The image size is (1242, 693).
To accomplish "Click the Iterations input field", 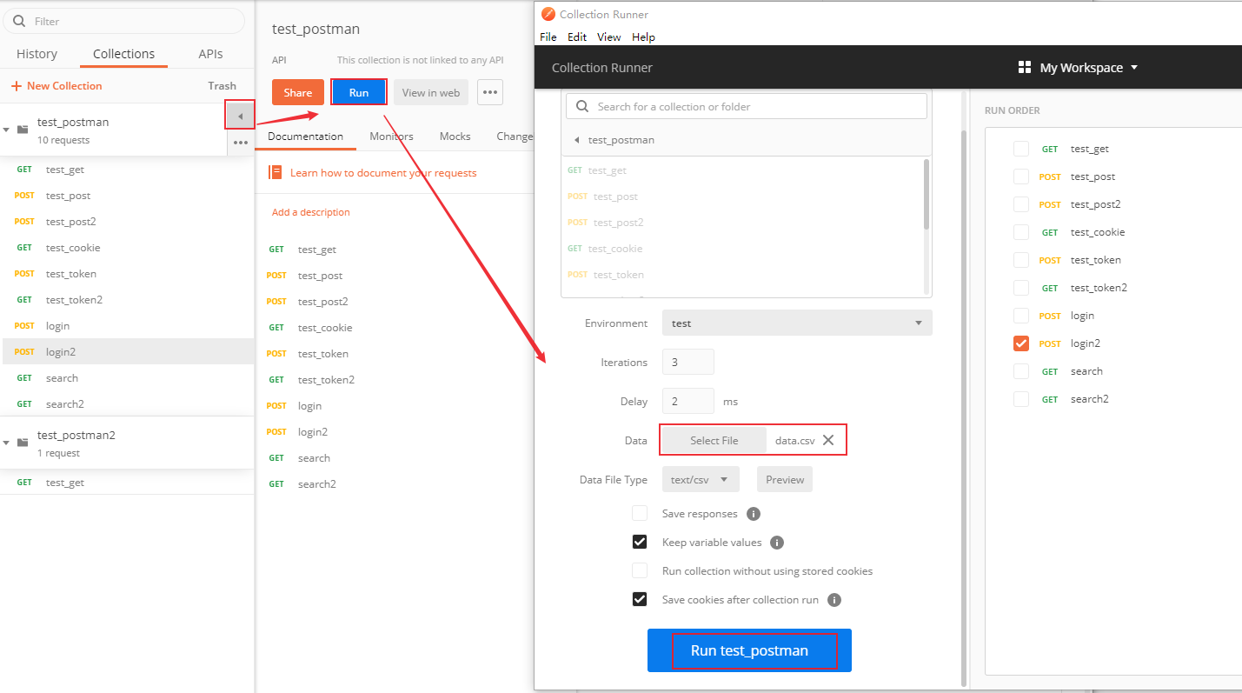I will [688, 362].
